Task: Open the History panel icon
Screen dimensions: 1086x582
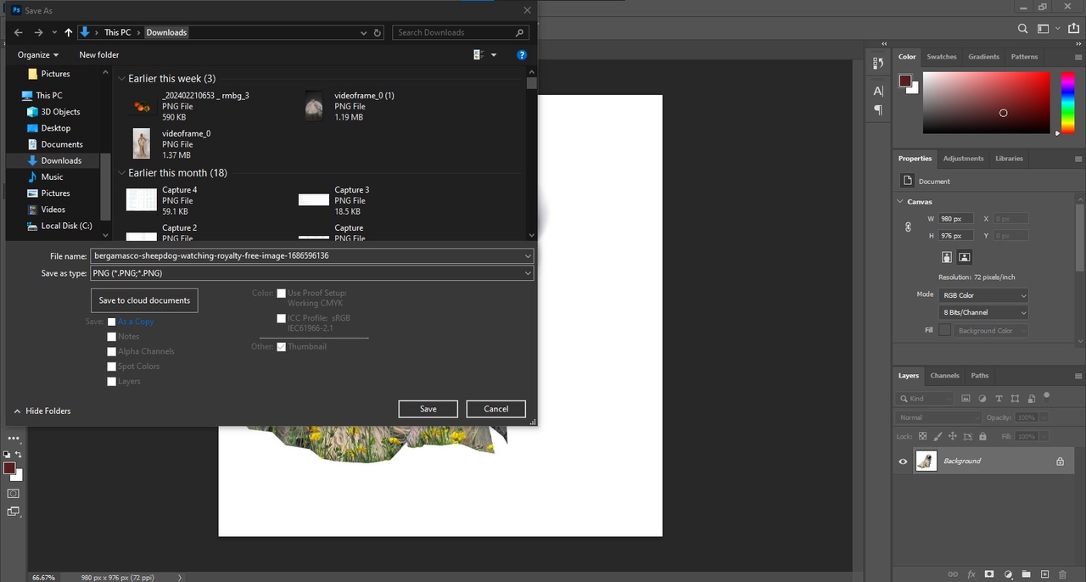Action: click(878, 64)
